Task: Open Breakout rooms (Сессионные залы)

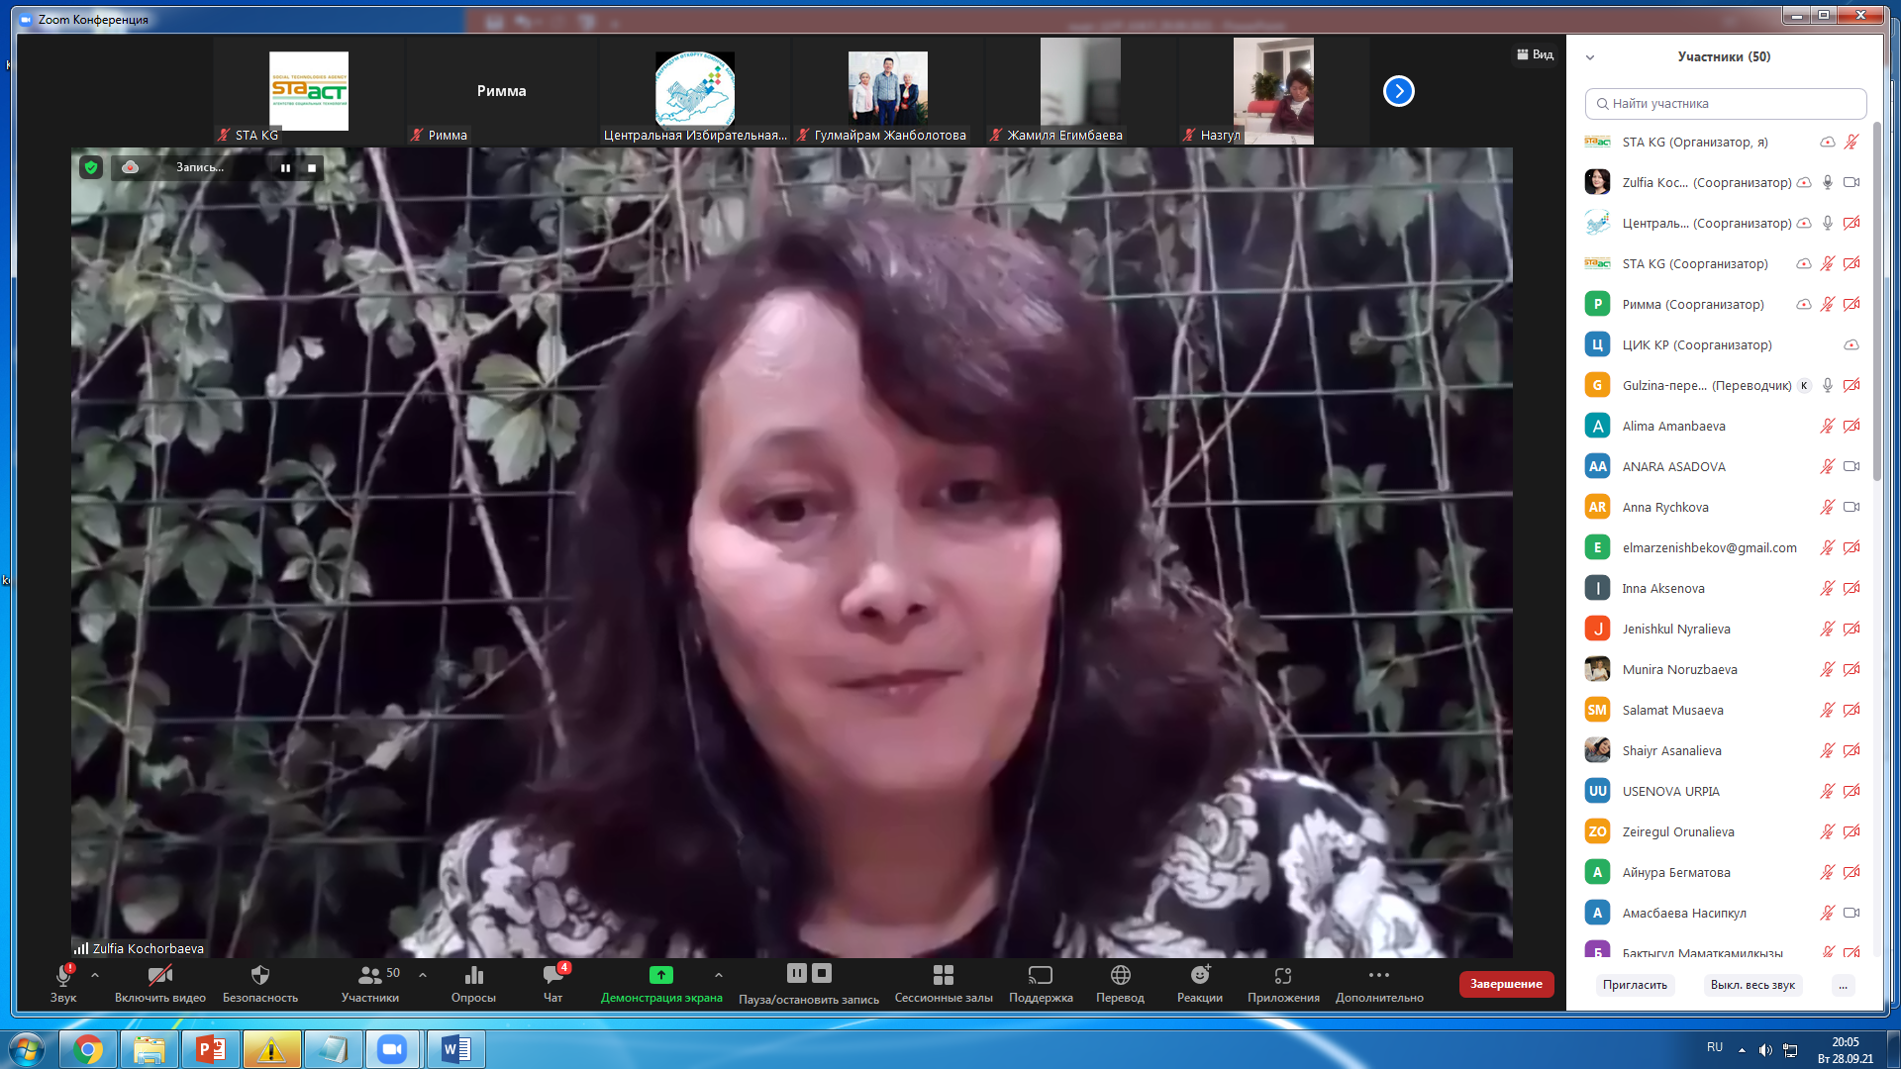Action: coord(943,976)
